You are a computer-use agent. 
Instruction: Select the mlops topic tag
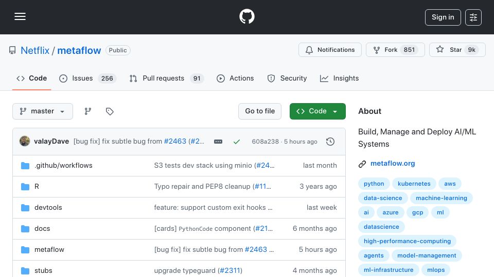(x=436, y=270)
